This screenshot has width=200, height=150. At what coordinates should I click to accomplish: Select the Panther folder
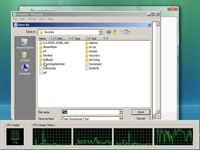pos(46,55)
